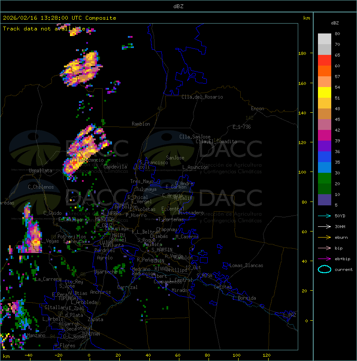
Task: Pick the blue swatch between 36 and 35
Action: point(324,157)
